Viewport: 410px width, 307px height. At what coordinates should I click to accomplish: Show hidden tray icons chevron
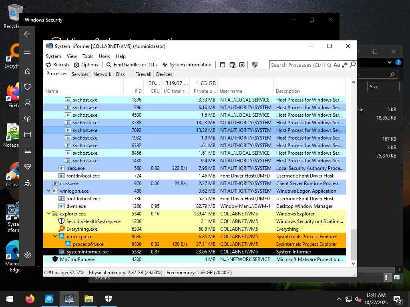tap(339, 299)
